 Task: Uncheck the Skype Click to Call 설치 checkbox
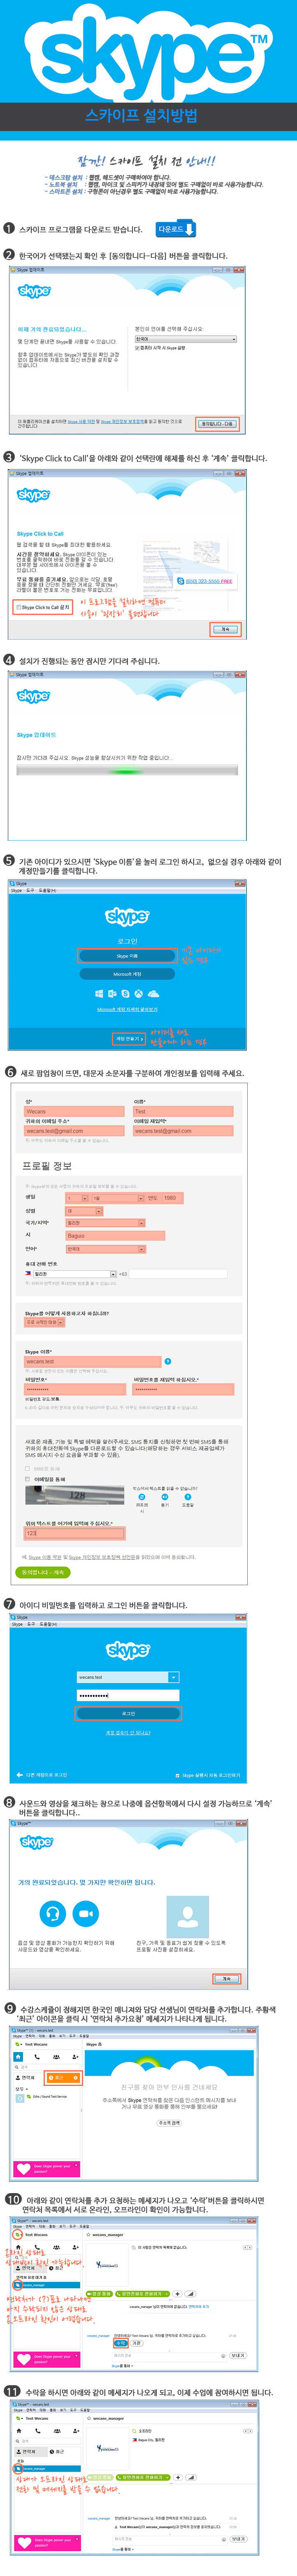19,607
